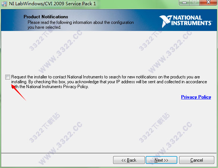Cancel the installation
218x168 pixels.
(x=197, y=160)
